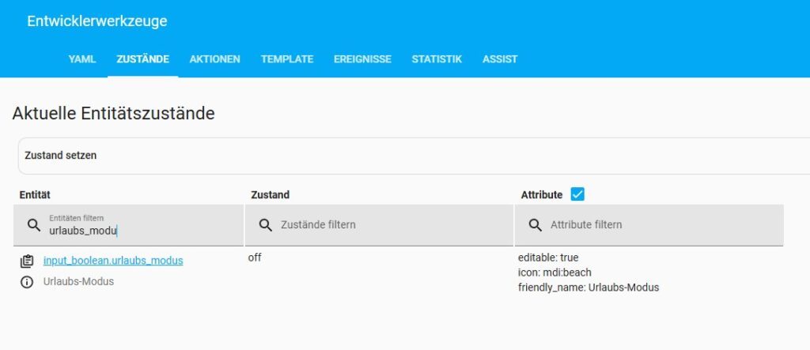
Task: Click the friendly_name attribute text
Action: click(588, 288)
